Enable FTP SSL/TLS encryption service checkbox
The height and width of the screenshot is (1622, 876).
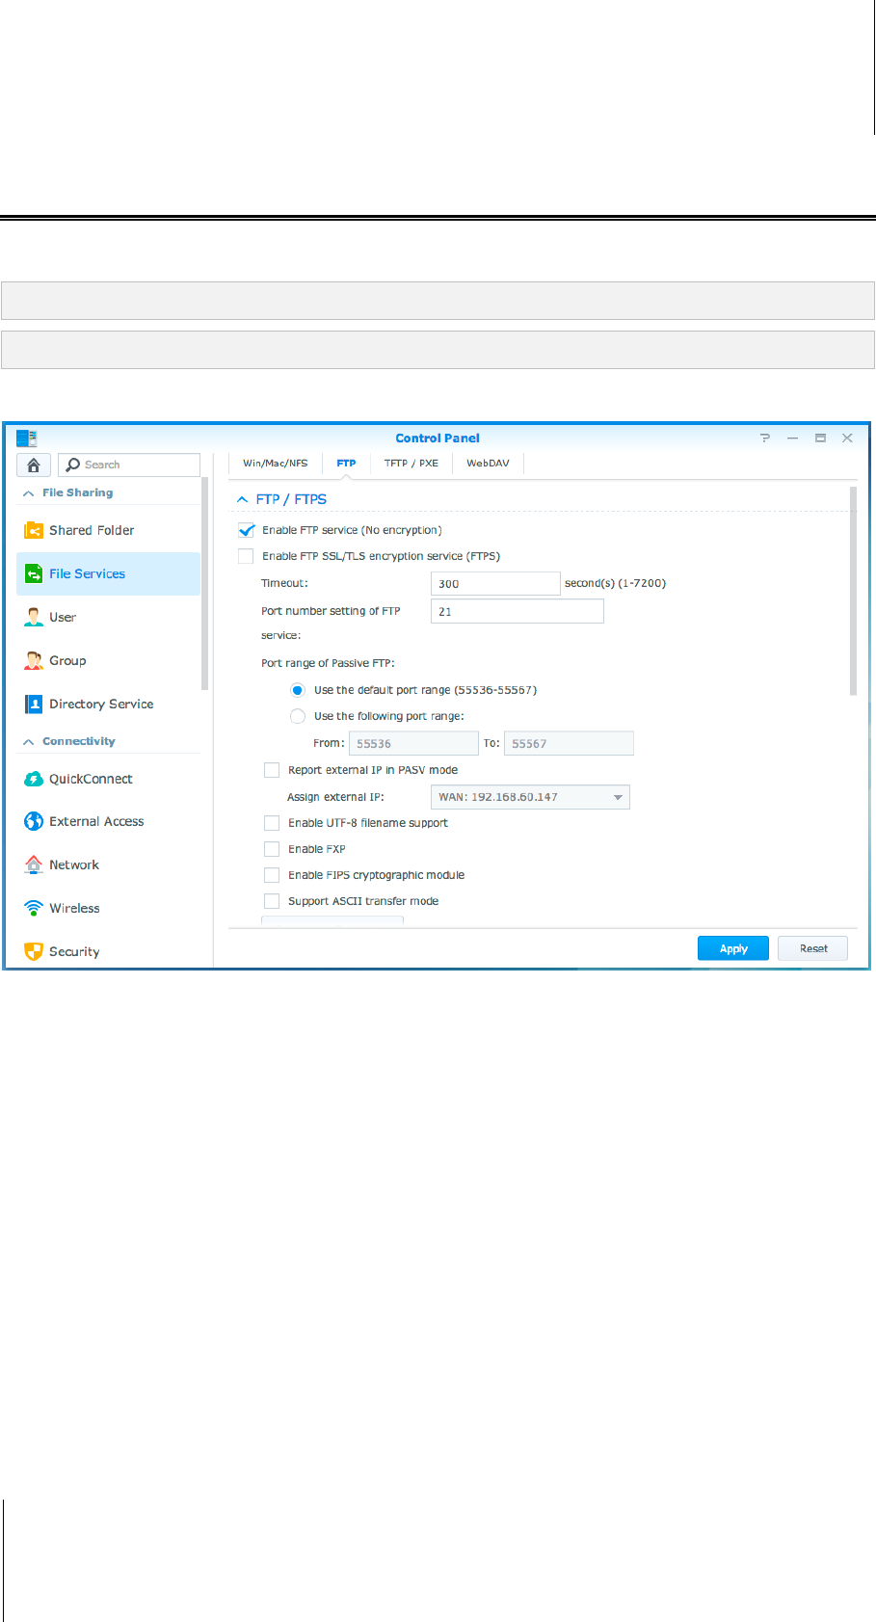[x=246, y=556]
